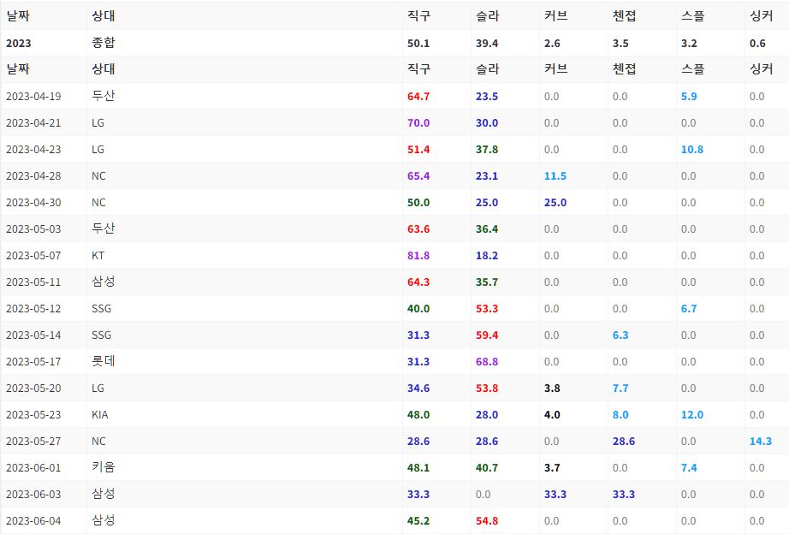
Task: Click the 2023-06-03 date cell
Action: click(33, 495)
